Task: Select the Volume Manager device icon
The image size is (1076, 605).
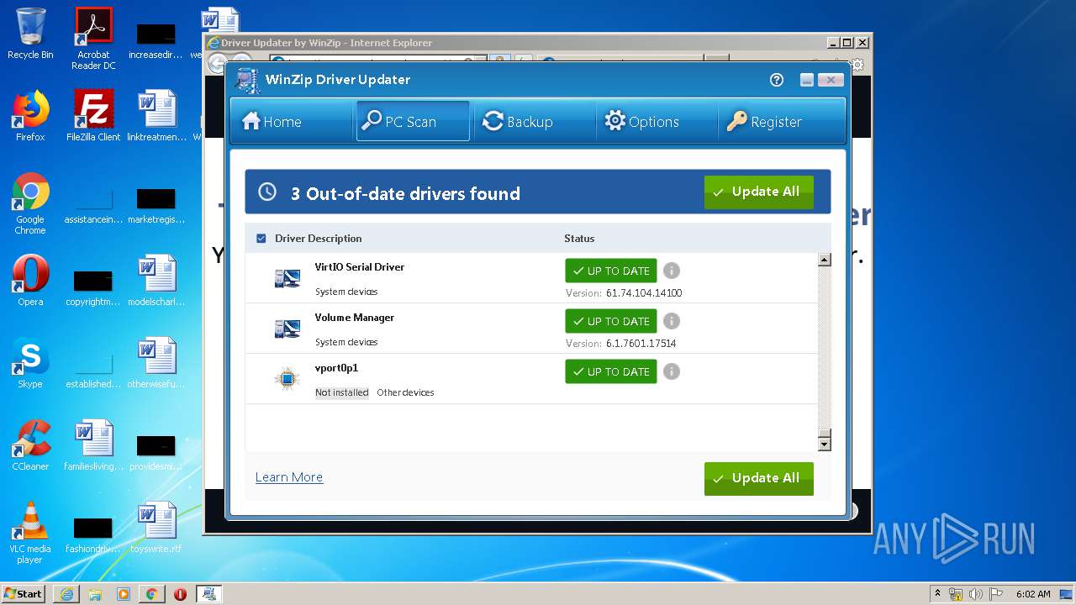Action: (287, 329)
